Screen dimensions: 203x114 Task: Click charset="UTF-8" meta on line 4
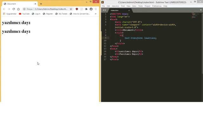[x=131, y=22]
